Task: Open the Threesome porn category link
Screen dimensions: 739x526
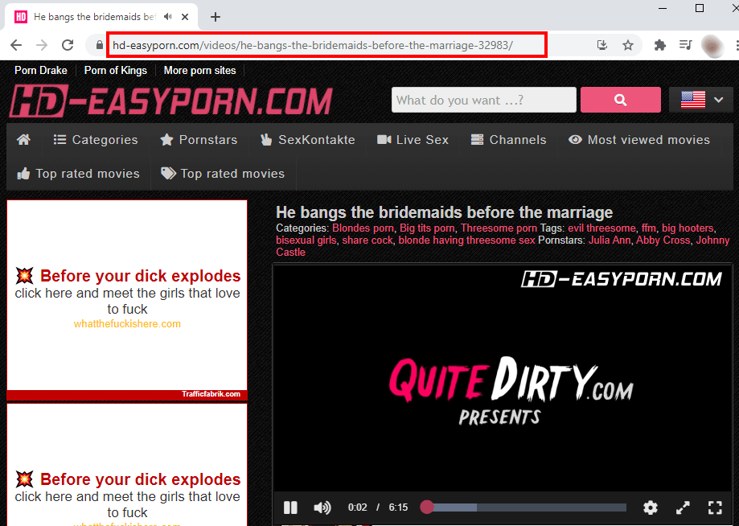Action: coord(499,228)
